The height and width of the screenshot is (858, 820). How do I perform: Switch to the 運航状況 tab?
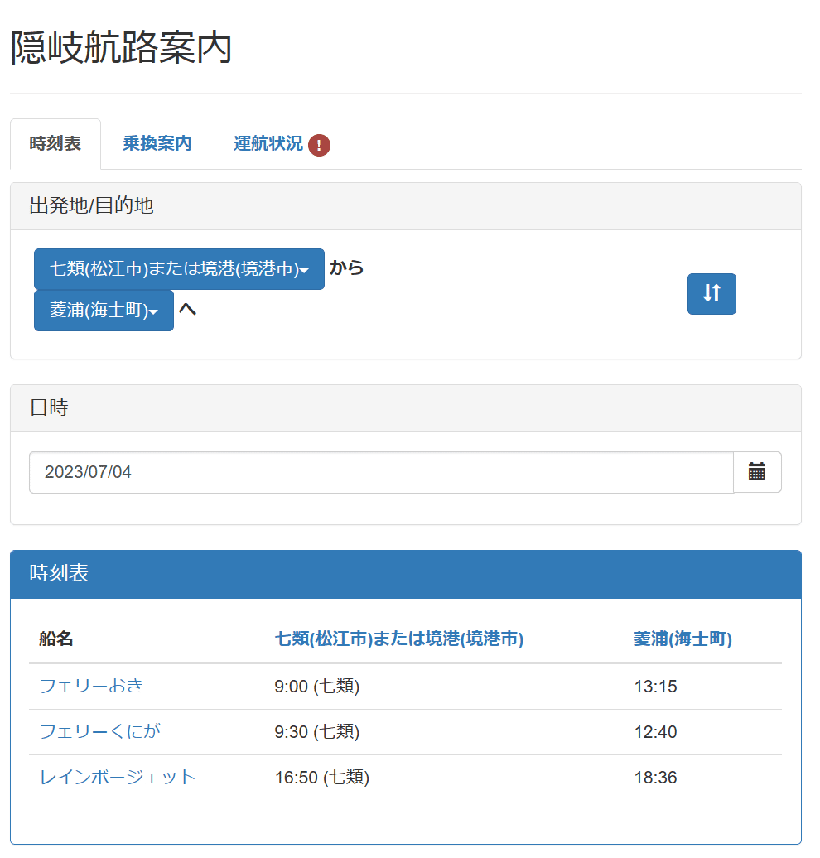268,143
